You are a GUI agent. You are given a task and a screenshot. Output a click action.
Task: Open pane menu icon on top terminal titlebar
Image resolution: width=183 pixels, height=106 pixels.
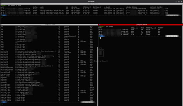click(1, 4)
